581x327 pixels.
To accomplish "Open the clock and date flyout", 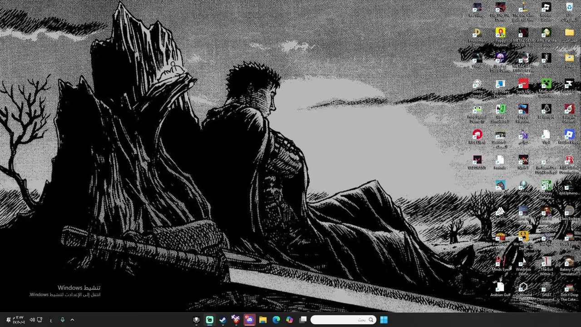I will [19, 320].
